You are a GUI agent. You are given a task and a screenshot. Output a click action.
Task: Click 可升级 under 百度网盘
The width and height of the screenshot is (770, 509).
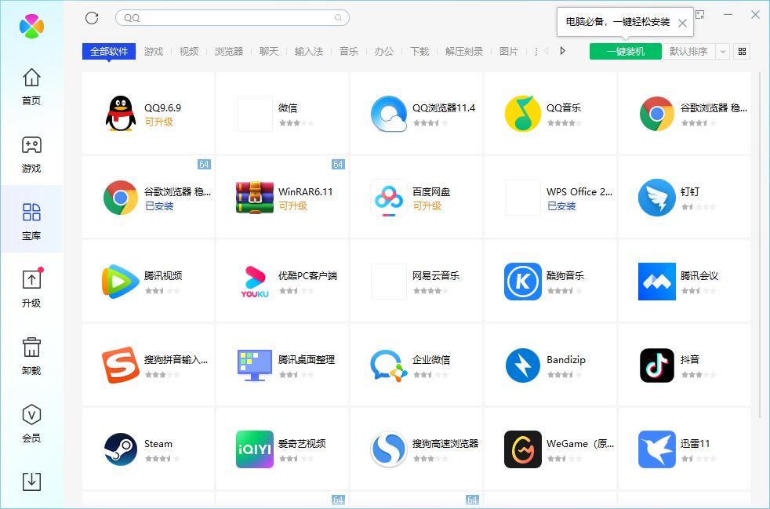pos(427,205)
